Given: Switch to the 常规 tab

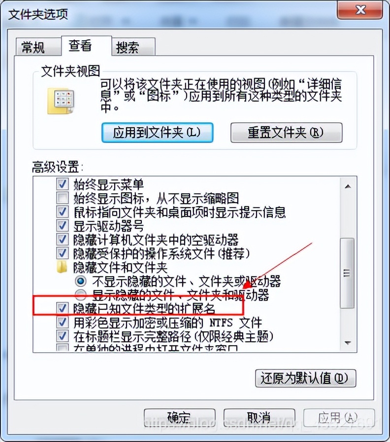Looking at the screenshot, I should (x=33, y=47).
